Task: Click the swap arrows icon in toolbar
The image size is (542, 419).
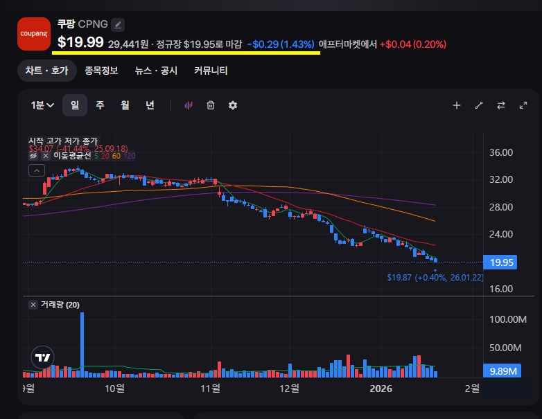Action: tap(501, 105)
